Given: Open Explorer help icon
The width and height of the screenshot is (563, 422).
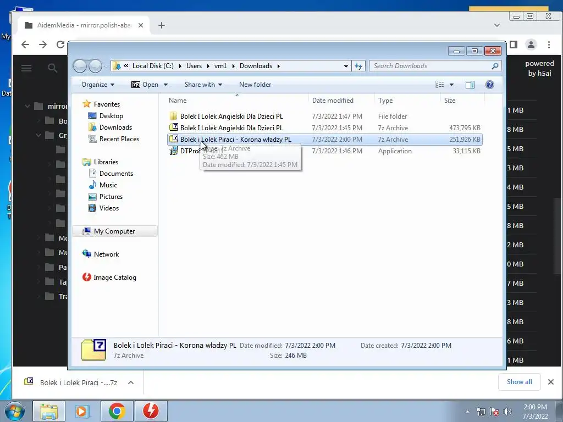Looking at the screenshot, I should coord(489,85).
